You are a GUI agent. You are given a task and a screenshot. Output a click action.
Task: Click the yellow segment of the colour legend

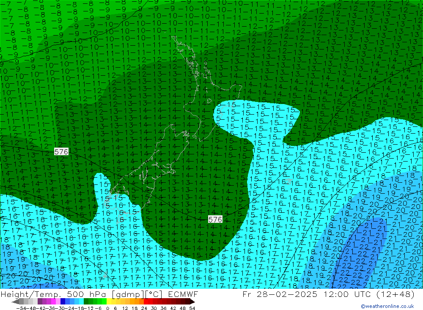point(109,302)
